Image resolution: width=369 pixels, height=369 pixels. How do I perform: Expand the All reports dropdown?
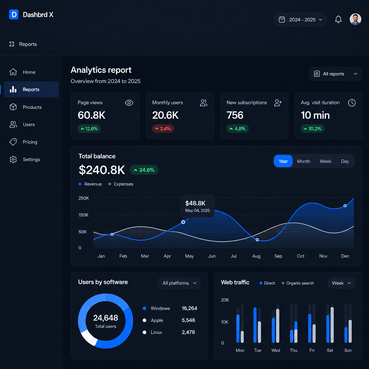(x=335, y=74)
